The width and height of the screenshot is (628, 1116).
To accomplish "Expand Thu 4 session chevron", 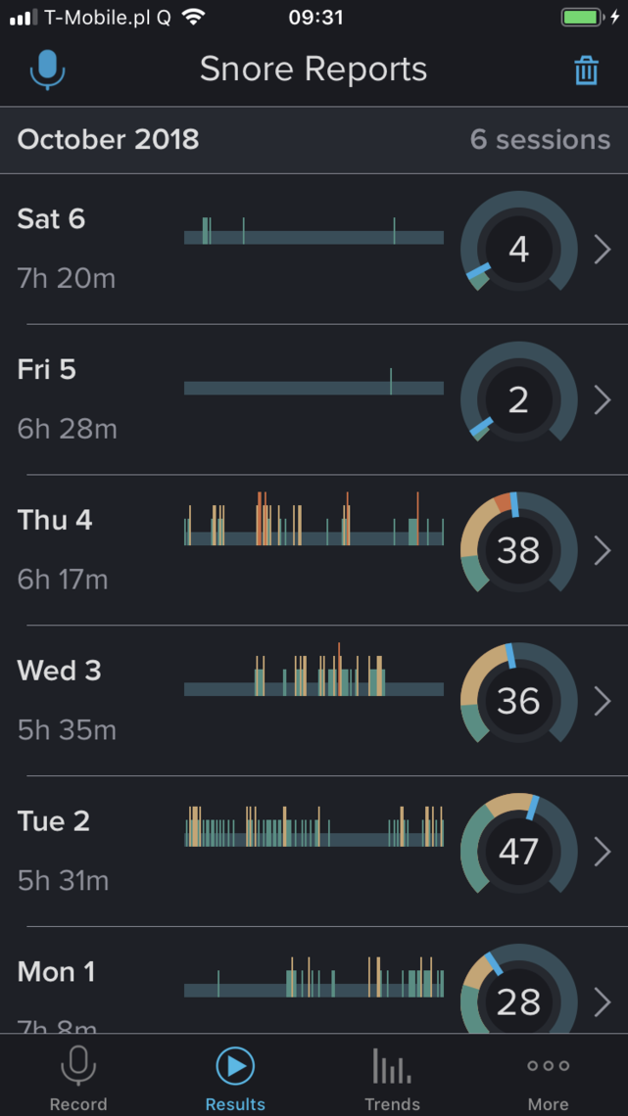I will point(603,551).
